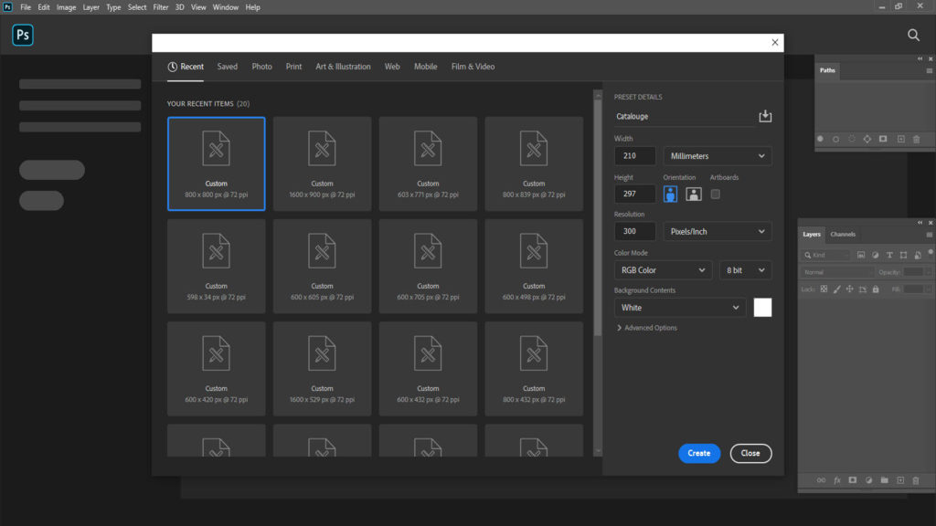Open the RGB Color mode dropdown

[663, 270]
